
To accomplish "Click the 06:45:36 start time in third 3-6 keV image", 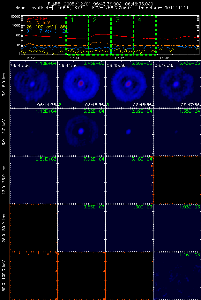I will (x=116, y=65).
